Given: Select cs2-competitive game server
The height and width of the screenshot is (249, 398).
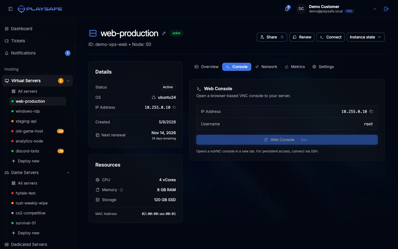Looking at the screenshot, I should pyautogui.click(x=38, y=213).
